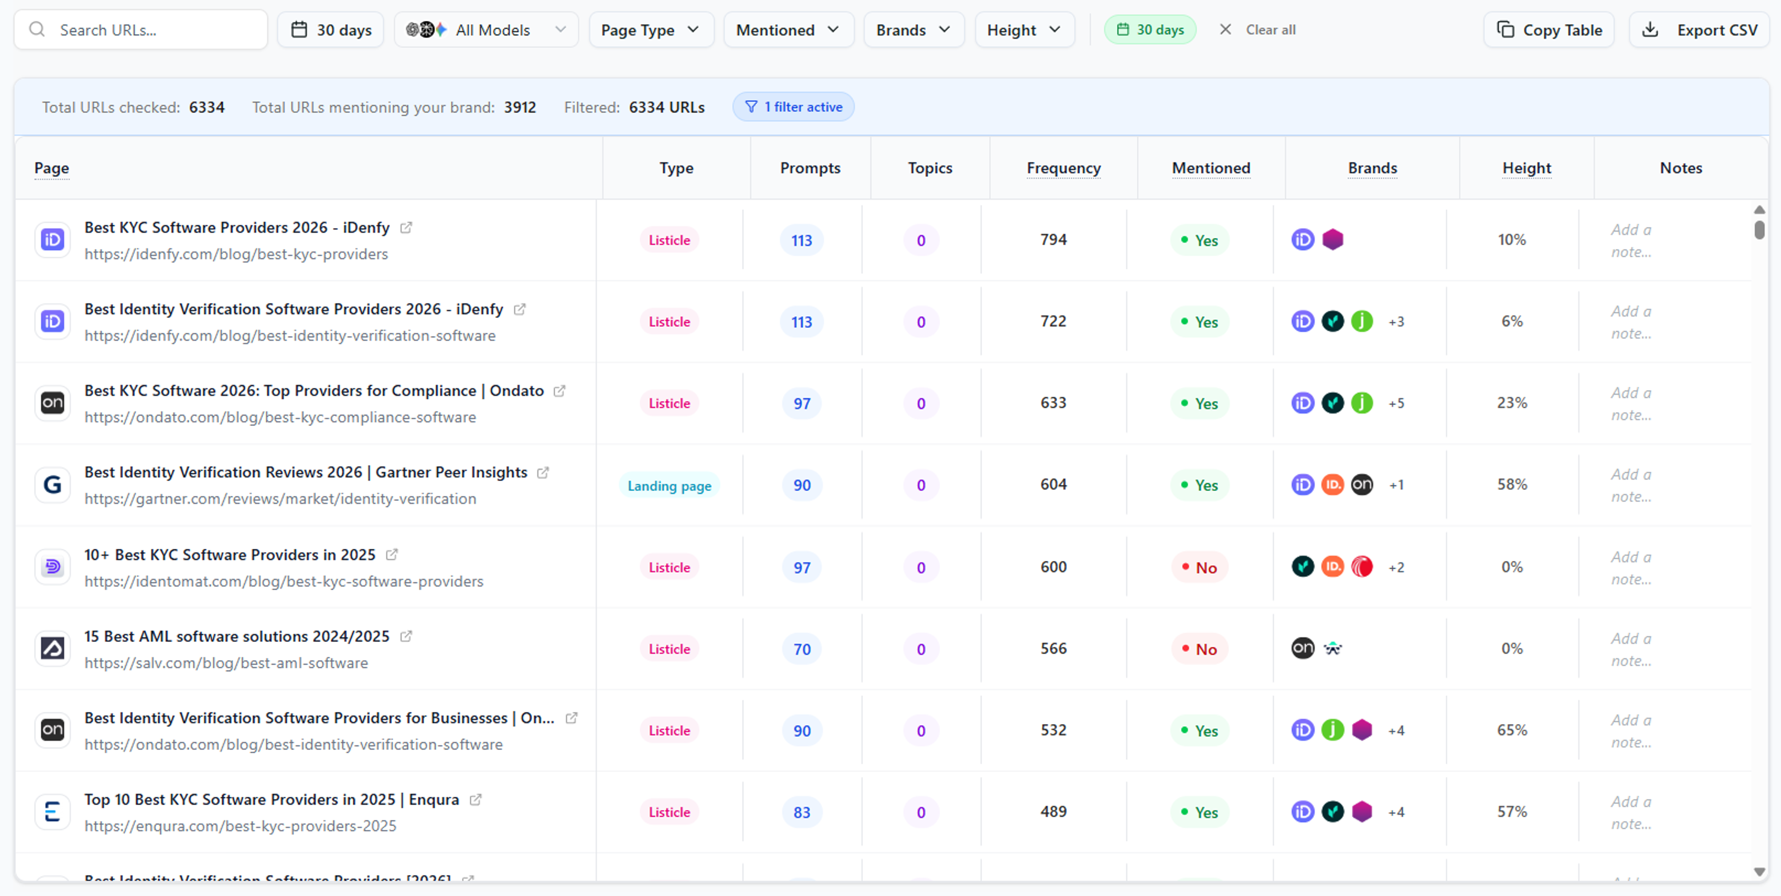Click the search magnifier icon
The width and height of the screenshot is (1781, 896).
click(37, 30)
